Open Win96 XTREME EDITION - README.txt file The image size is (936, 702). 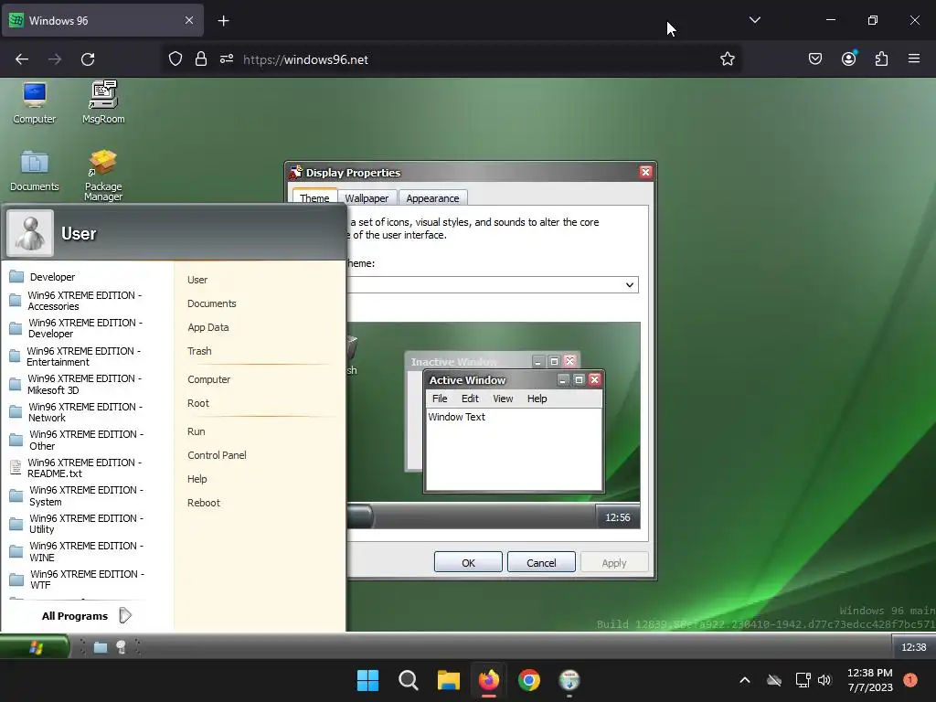click(x=77, y=468)
